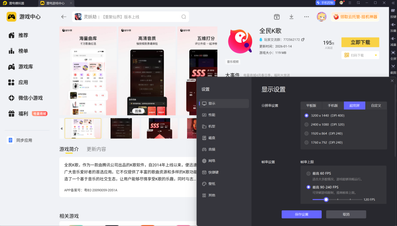Screen dimensions: 397x226
Task: Close the settings dialog
Action: click(392, 81)
